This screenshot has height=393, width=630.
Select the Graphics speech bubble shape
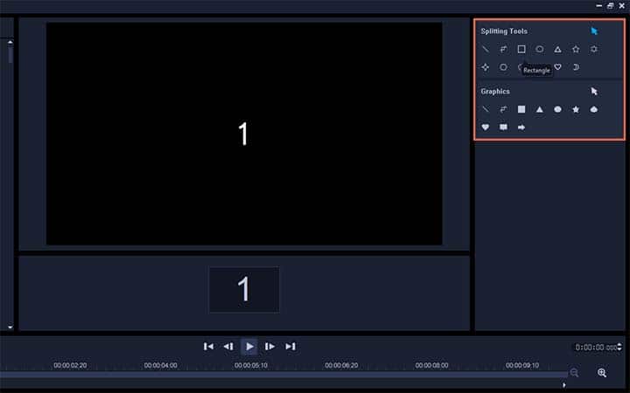click(503, 128)
